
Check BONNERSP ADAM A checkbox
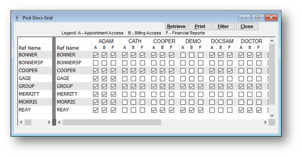[96, 63]
